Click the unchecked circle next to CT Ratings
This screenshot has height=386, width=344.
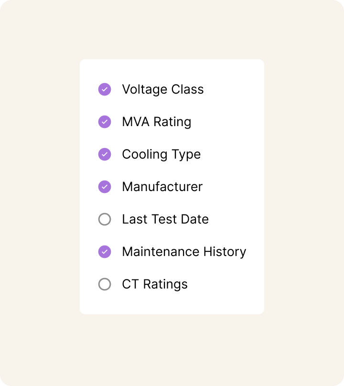pos(104,284)
